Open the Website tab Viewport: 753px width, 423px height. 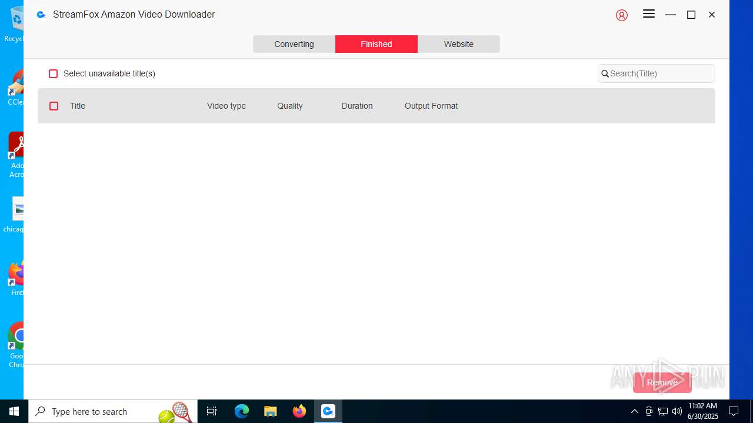point(459,44)
